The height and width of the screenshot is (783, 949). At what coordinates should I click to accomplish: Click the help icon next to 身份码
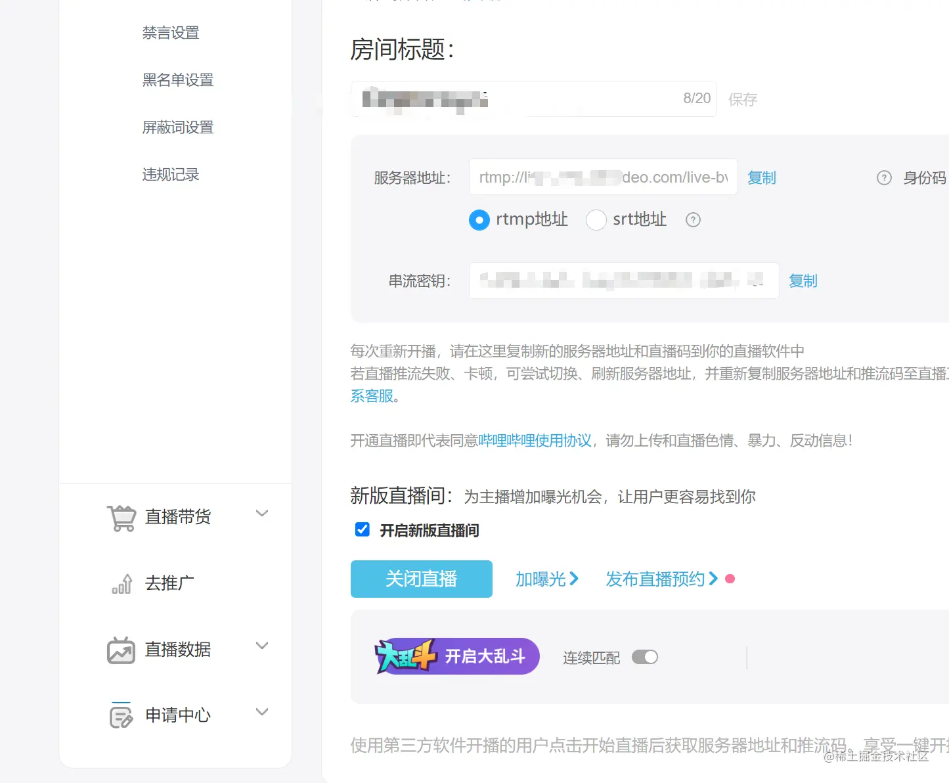885,178
